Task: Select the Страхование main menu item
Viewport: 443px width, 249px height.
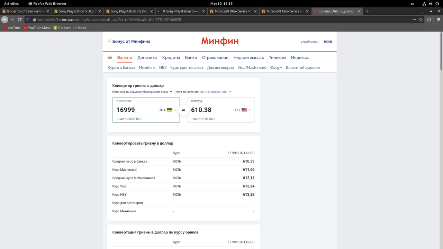Action: [x=215, y=57]
